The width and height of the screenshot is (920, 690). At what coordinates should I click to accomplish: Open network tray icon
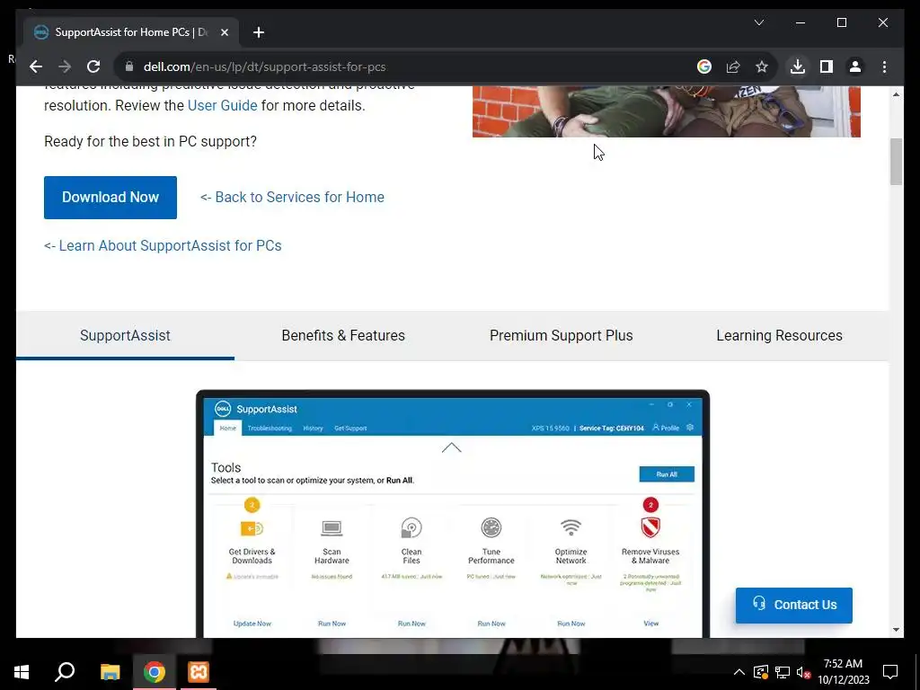pos(783,672)
